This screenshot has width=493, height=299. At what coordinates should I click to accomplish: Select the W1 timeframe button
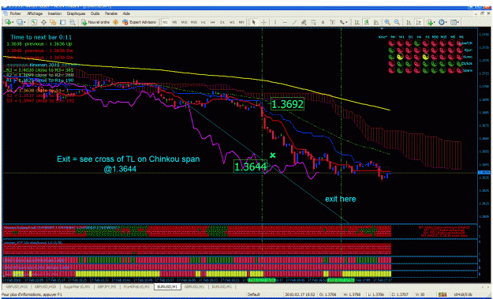232,22
